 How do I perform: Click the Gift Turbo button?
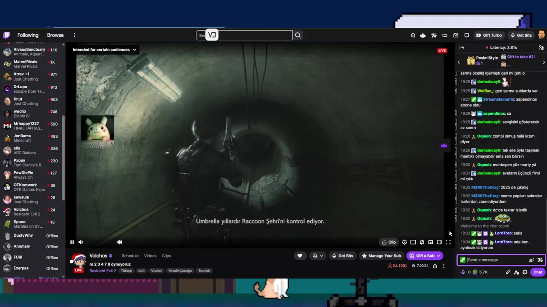(488, 35)
